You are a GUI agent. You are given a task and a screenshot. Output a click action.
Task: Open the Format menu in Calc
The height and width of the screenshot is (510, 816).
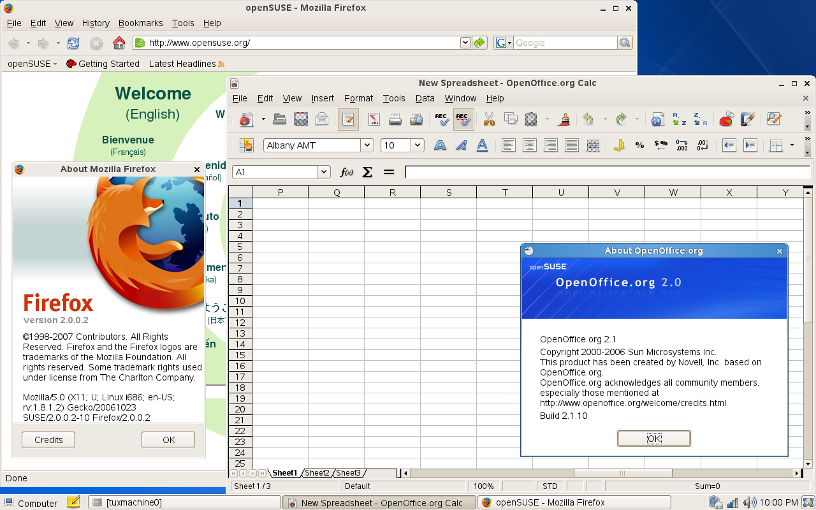tap(358, 98)
